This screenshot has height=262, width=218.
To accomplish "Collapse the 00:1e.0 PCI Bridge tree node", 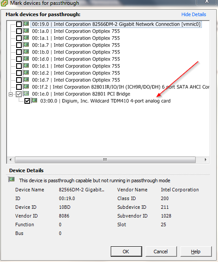I will (x=11, y=95).
